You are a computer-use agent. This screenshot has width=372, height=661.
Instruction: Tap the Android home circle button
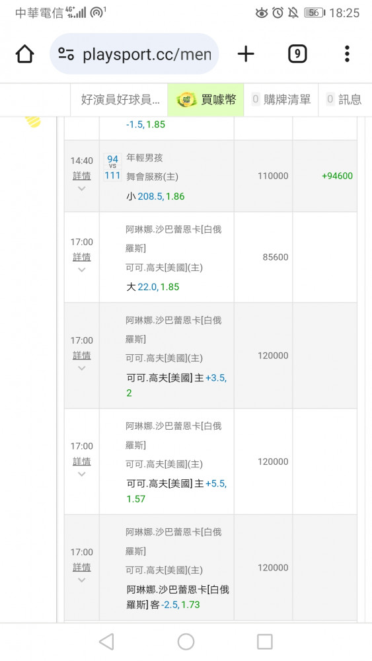tap(186, 642)
